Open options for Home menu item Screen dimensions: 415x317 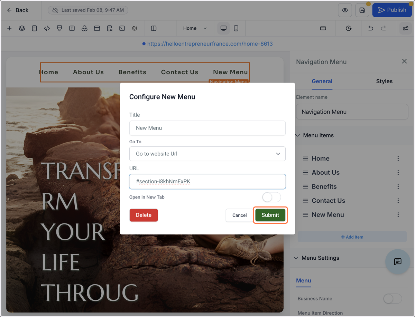coord(398,158)
